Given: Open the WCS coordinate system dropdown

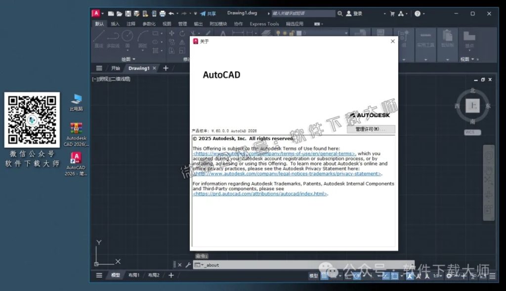Looking at the screenshot, I should click(x=472, y=132).
